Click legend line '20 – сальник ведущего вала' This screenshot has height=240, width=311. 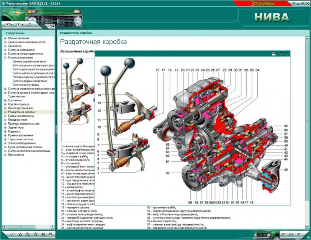click(79, 211)
